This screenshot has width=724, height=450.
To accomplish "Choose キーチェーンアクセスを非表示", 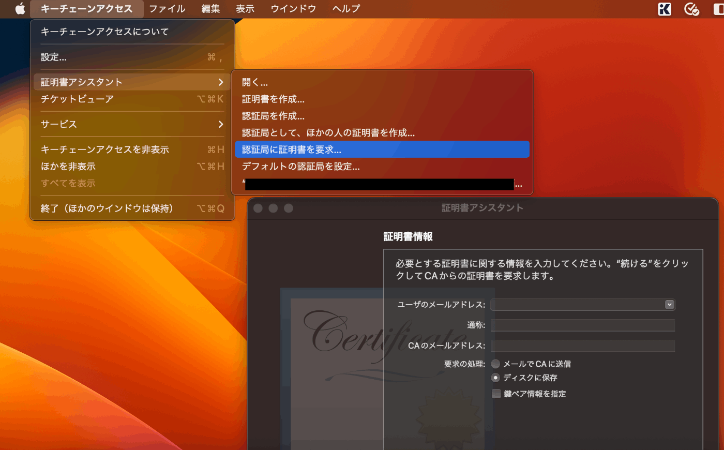I will pyautogui.click(x=132, y=149).
